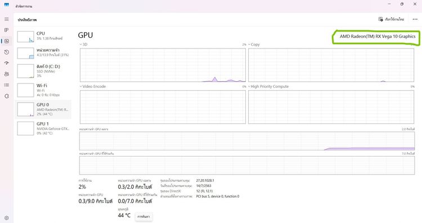Image resolution: width=422 pixels, height=223 pixels.
Task: Open the Services page icon
Action: point(6,96)
